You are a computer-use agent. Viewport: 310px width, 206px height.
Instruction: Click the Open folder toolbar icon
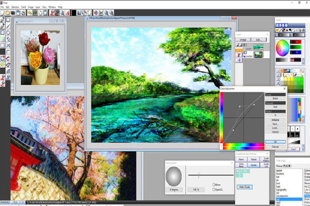coord(8,13)
